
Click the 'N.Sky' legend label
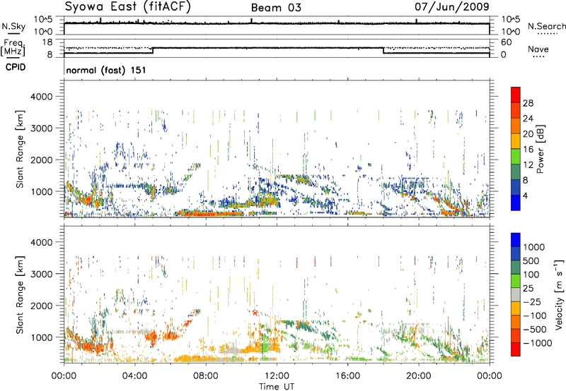point(13,26)
